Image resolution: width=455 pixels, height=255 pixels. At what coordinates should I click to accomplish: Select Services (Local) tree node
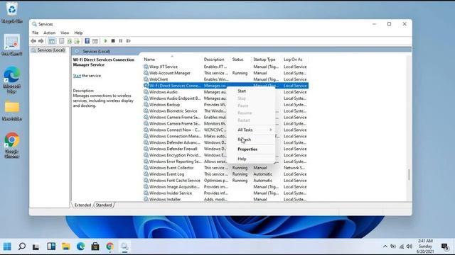[48, 50]
